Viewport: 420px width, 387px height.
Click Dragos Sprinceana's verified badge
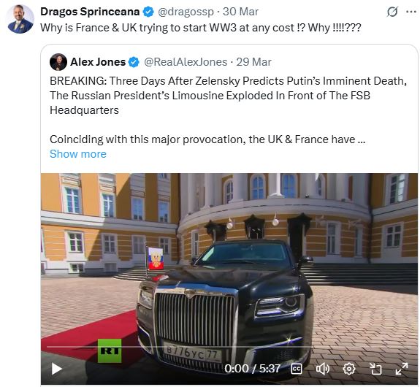click(149, 12)
